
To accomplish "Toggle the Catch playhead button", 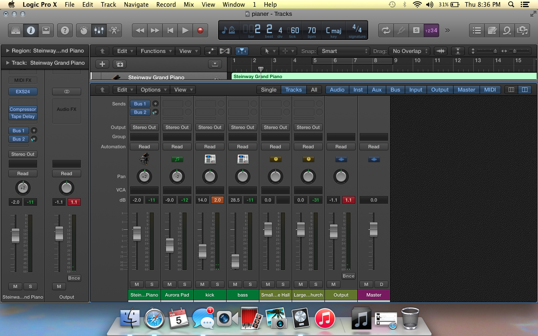I will point(242,51).
